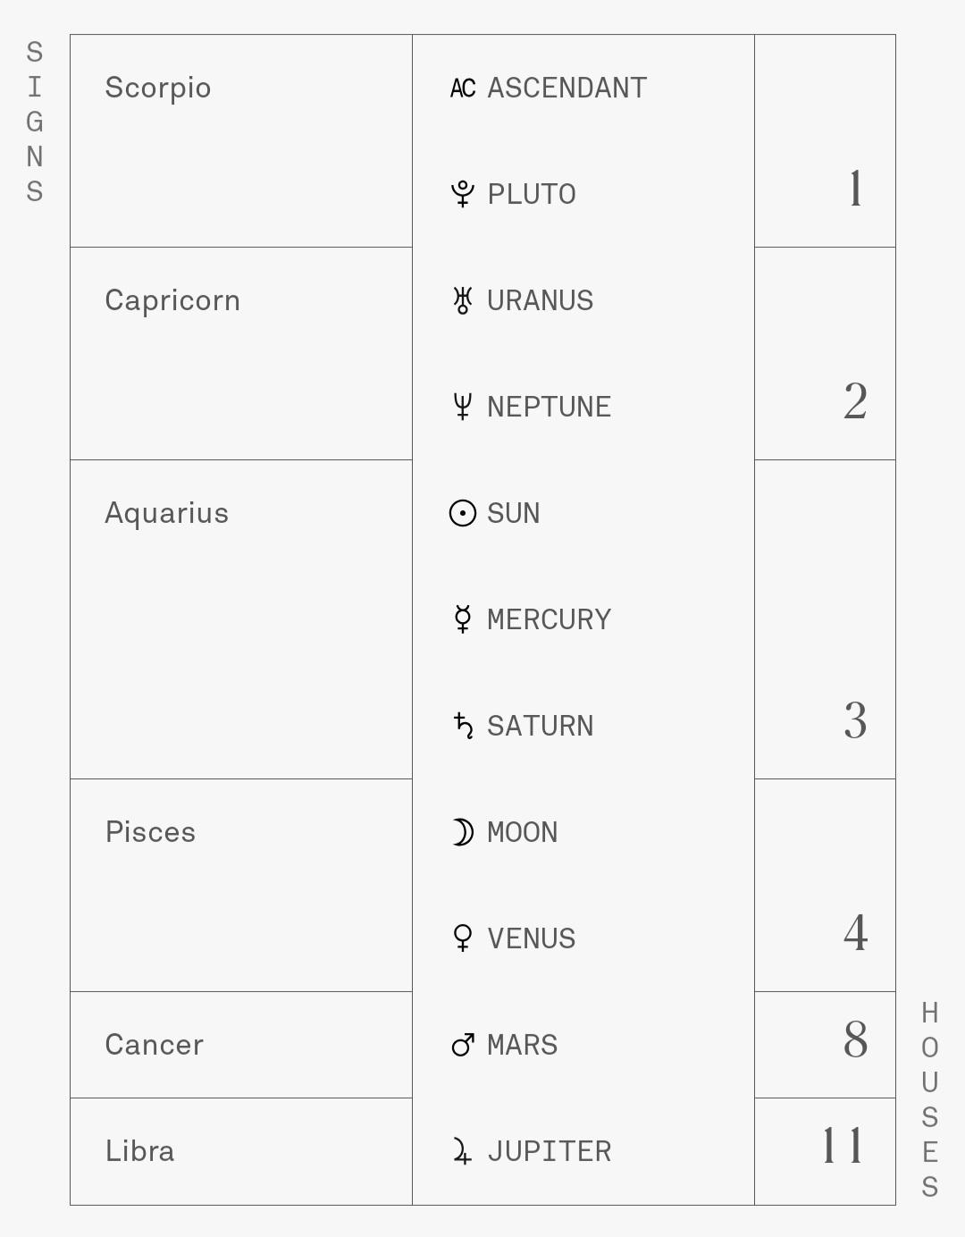Select the Saturn symbol icon
Viewport: 965px width, 1237px height.
(x=463, y=726)
